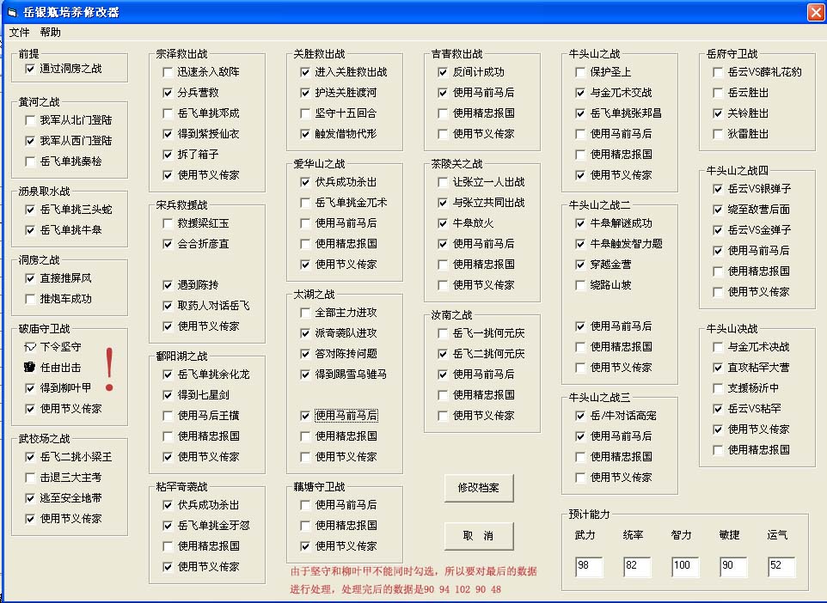The width and height of the screenshot is (827, 603).
Task: Toggle 护送关胜渡河 checkbox
Action: pos(305,93)
